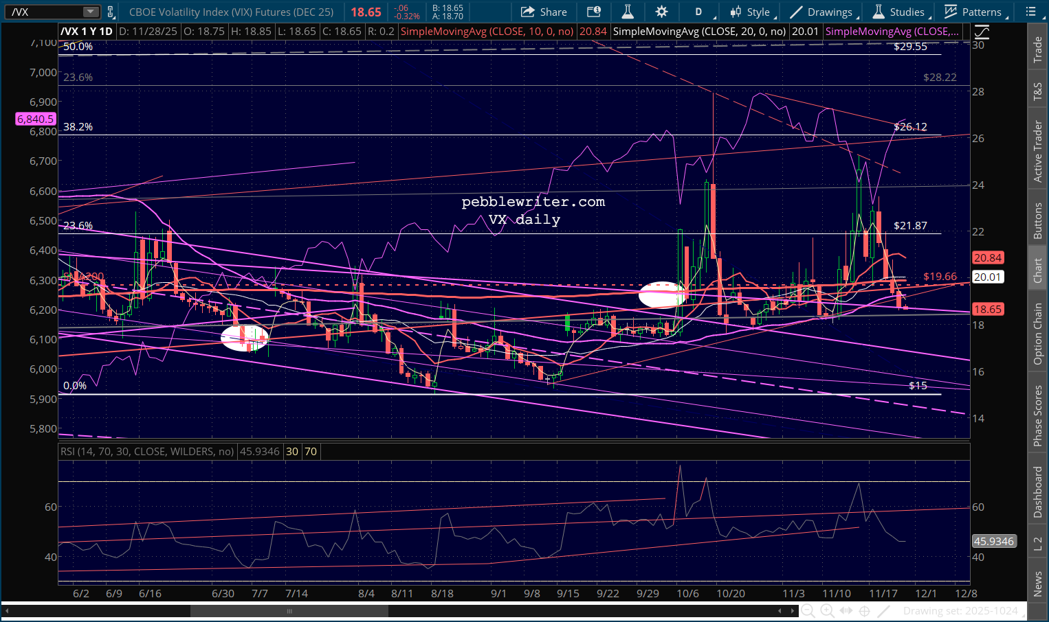Click the $21.87 price level label
The image size is (1049, 622).
point(910,226)
